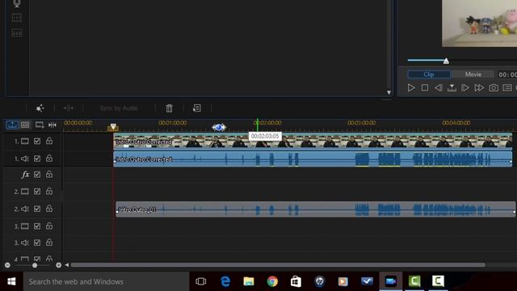The image size is (517, 291).
Task: Lock audio track 1
Action: (49, 158)
